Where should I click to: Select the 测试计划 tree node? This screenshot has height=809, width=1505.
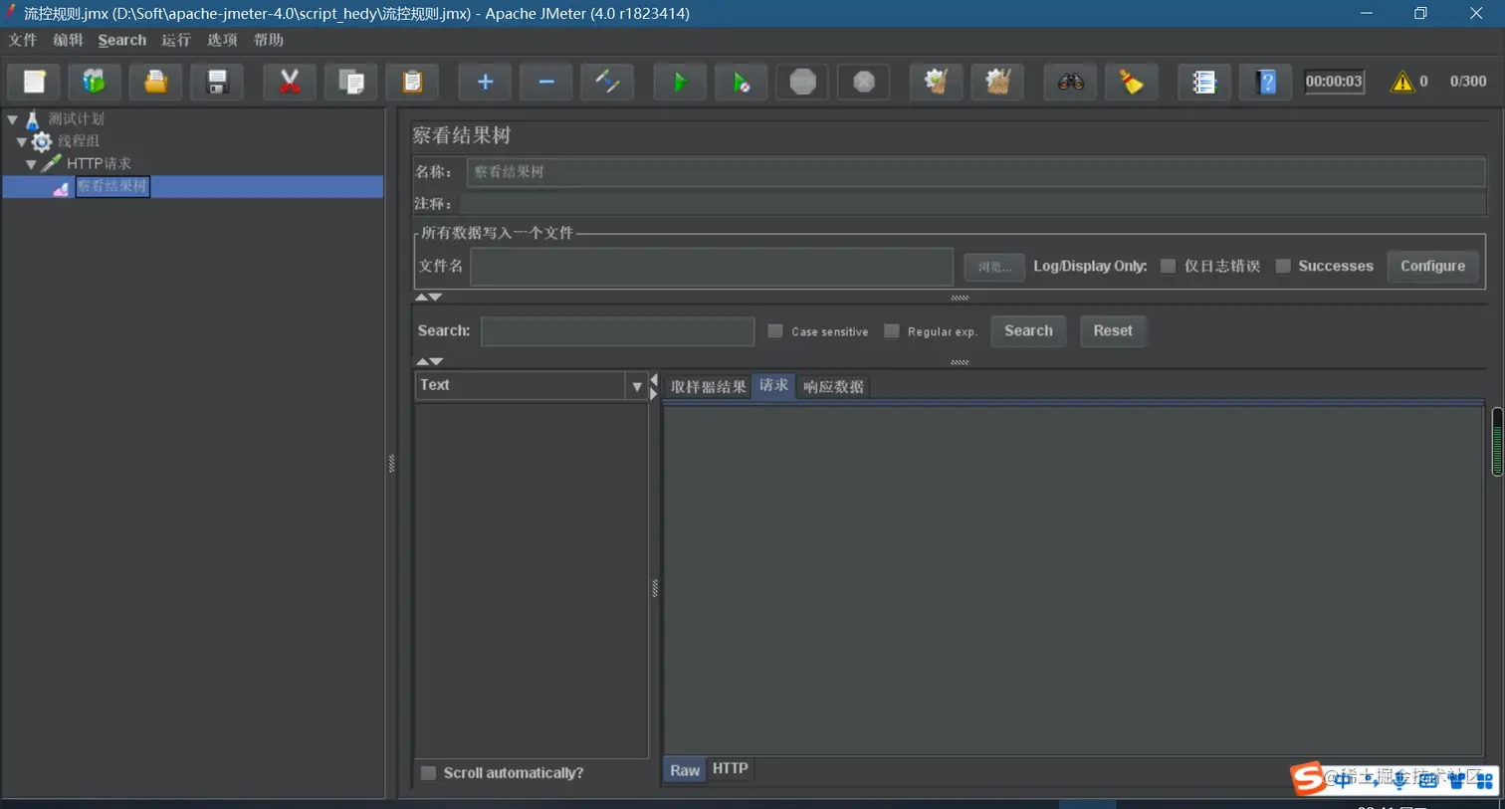click(76, 118)
